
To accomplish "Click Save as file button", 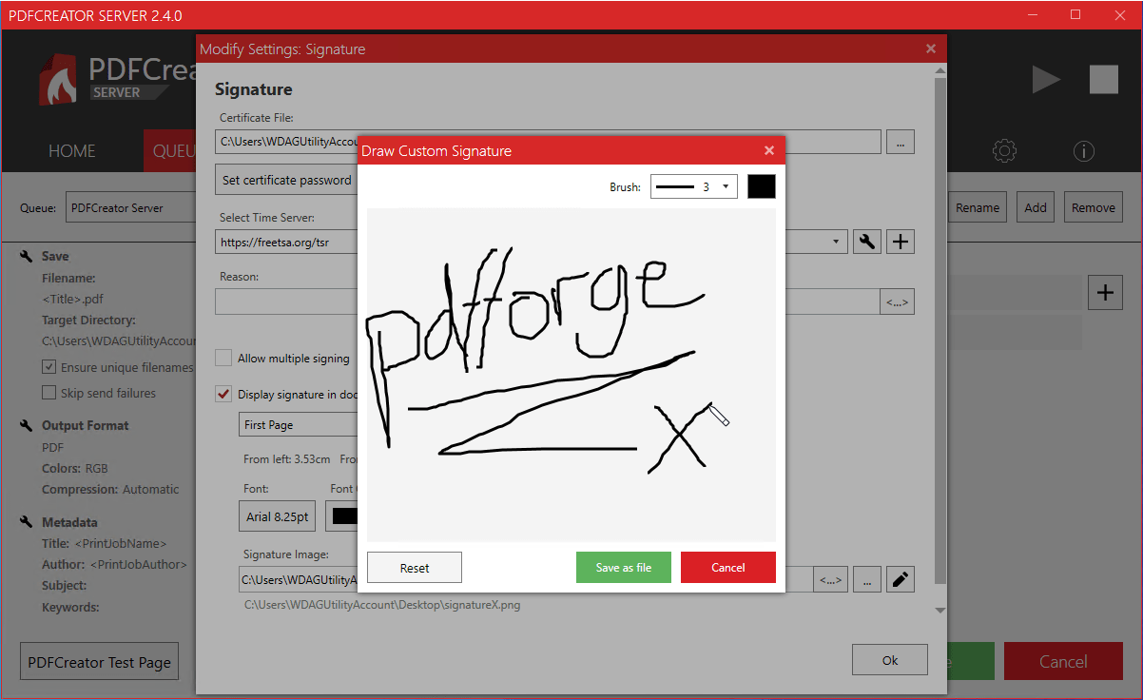I will 624,567.
